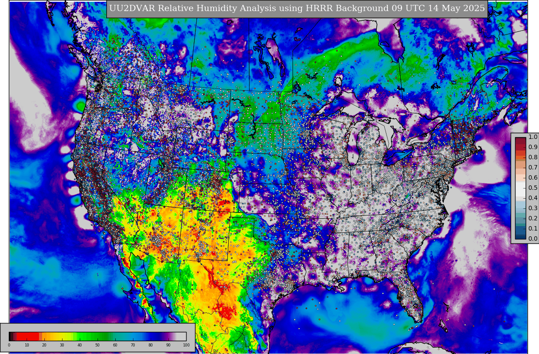The height and width of the screenshot is (354, 539).
Task: Click the 70 tick label on humidity colorbar
Action: [133, 345]
